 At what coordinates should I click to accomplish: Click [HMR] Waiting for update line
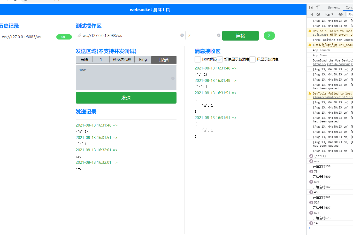(333, 40)
